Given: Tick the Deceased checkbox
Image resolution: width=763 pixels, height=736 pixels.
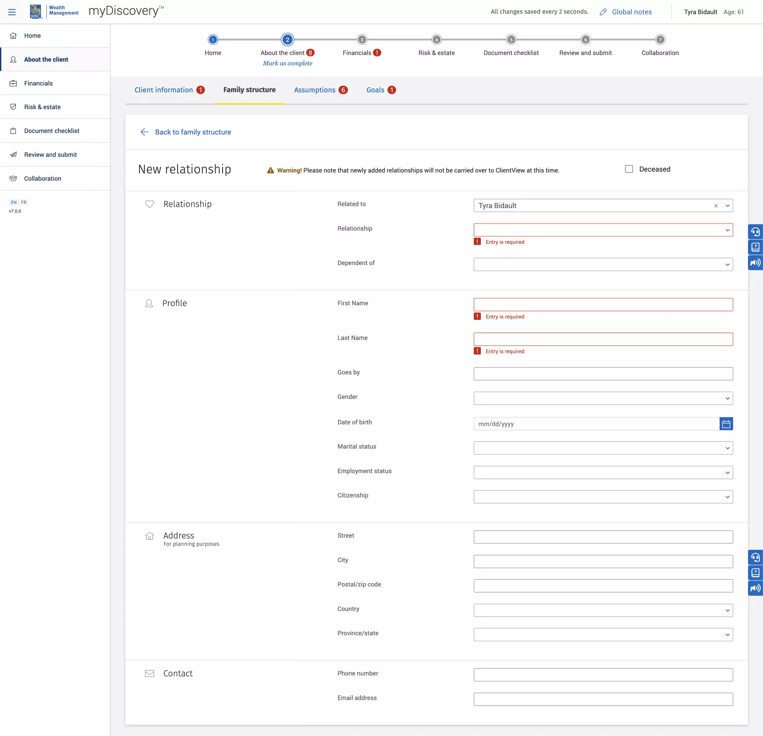Looking at the screenshot, I should coord(629,169).
